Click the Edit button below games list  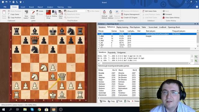point(119,101)
